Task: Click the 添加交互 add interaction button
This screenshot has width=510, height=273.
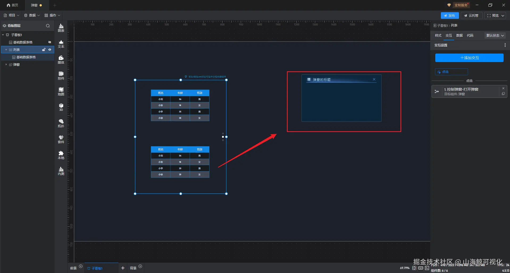Action: [x=469, y=58]
